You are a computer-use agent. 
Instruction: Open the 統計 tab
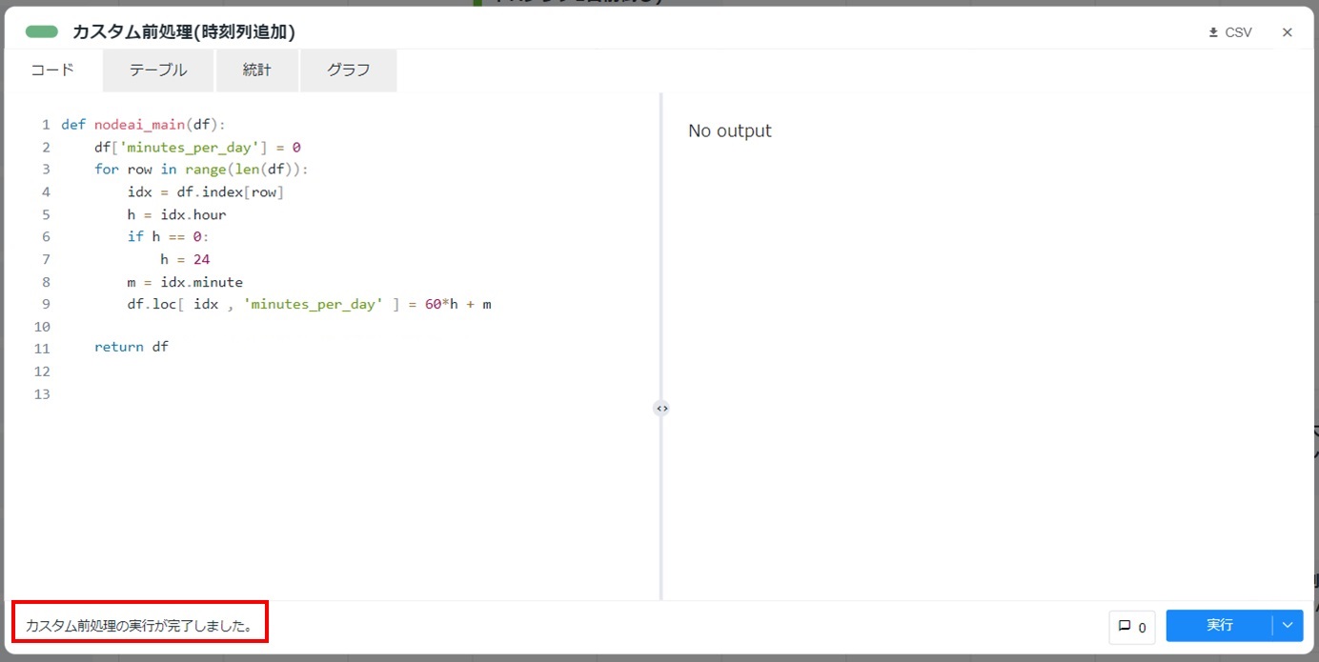(257, 70)
